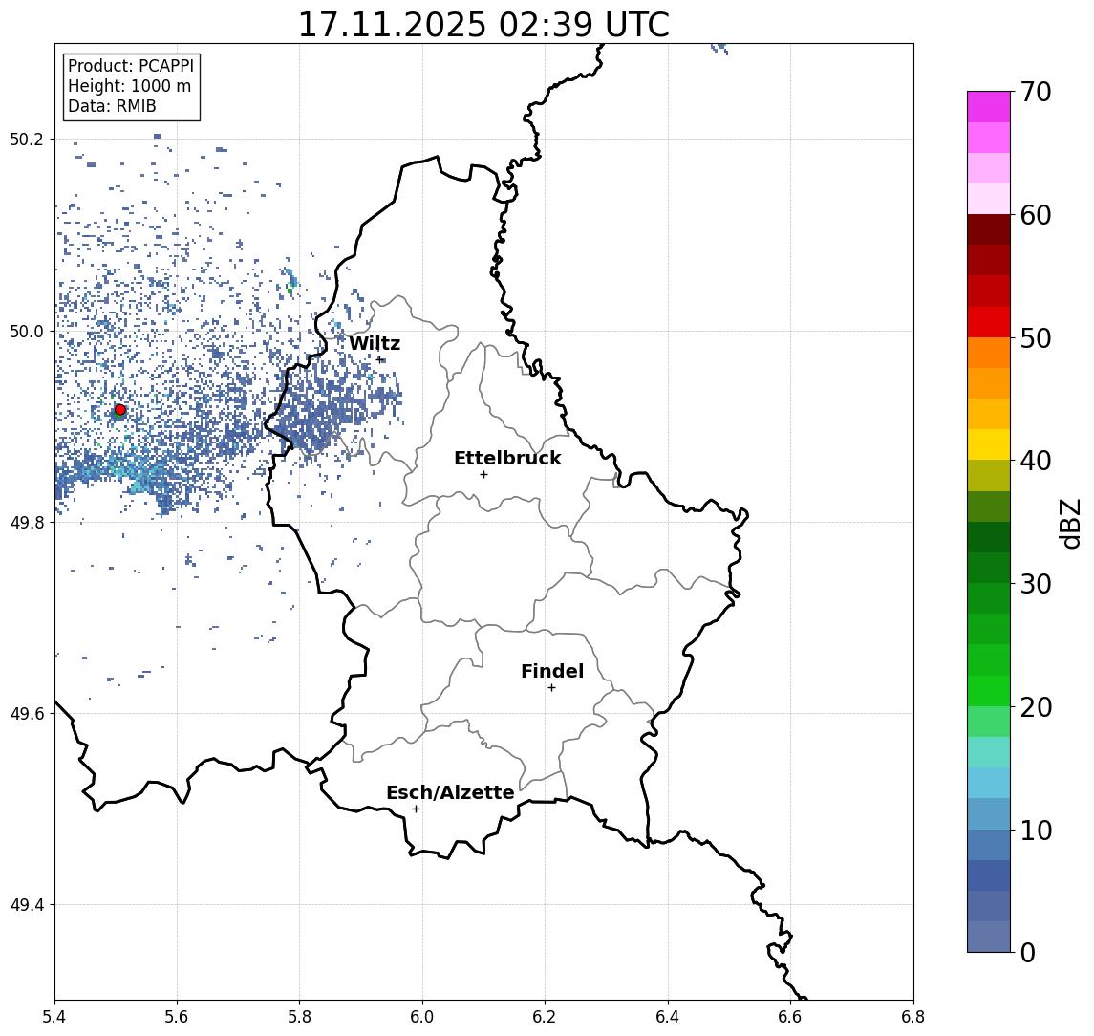Click the Wiltz station cross marker
This screenshot has width=1094, height=1036.
[379, 359]
